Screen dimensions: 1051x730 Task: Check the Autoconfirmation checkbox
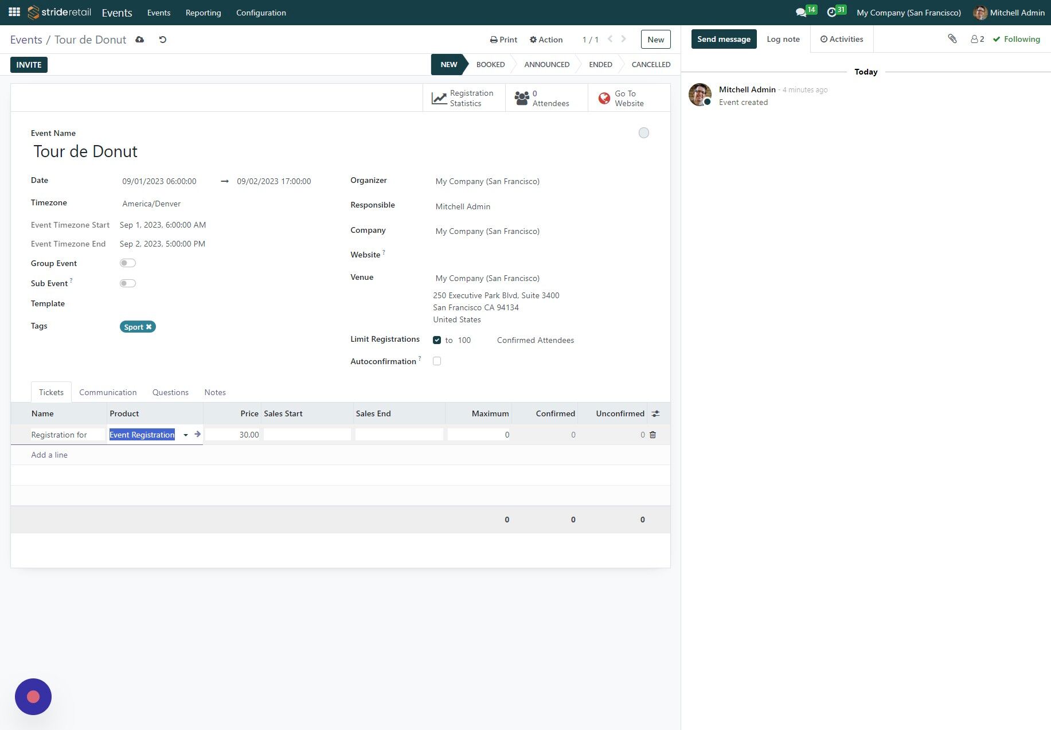pyautogui.click(x=437, y=361)
